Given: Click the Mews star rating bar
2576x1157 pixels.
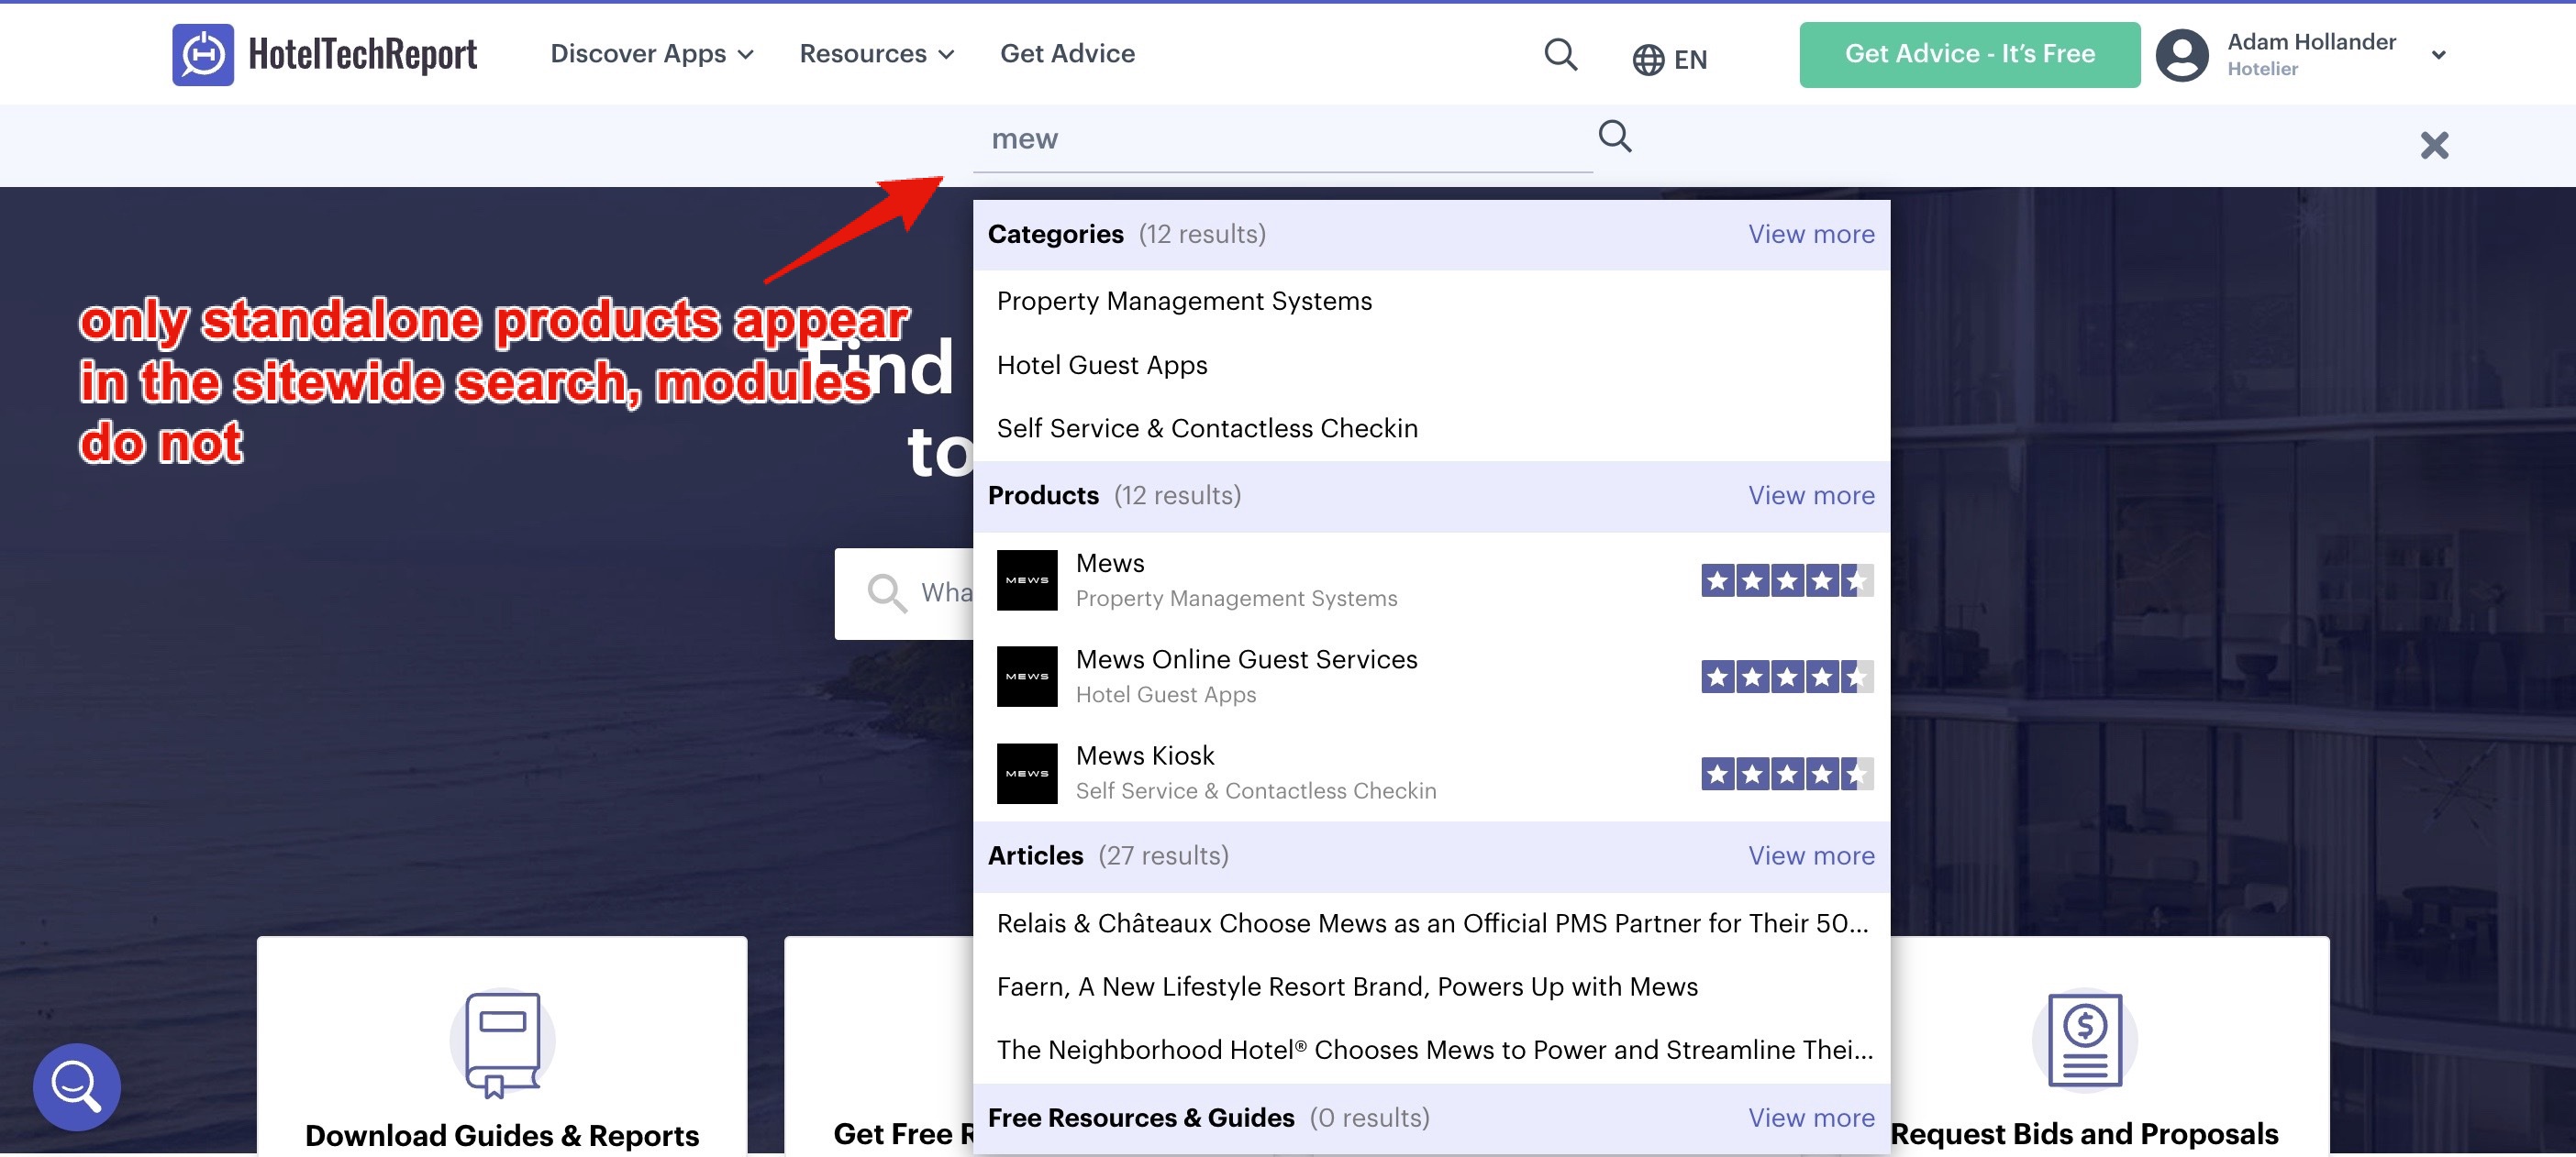Looking at the screenshot, I should [x=1786, y=580].
